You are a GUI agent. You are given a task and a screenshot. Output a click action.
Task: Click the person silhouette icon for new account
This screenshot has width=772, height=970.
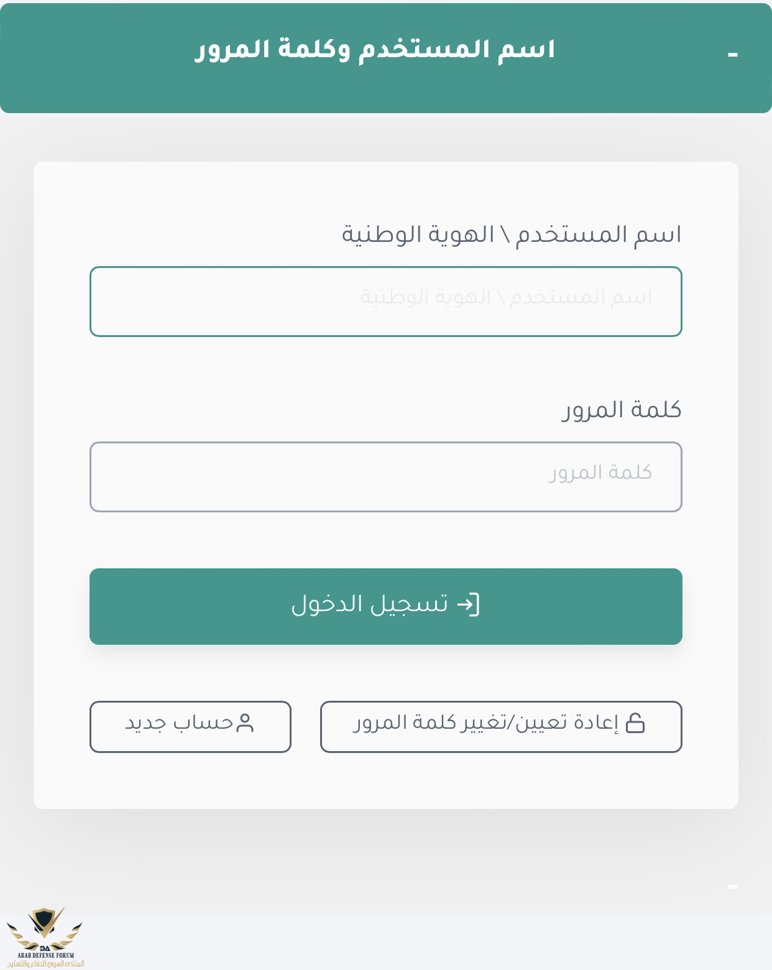pos(246,723)
